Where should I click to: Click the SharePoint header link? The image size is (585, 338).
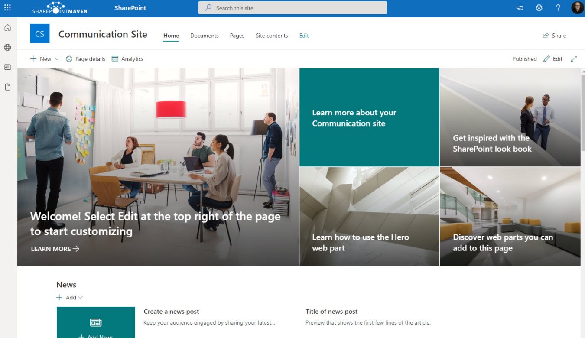(x=130, y=8)
